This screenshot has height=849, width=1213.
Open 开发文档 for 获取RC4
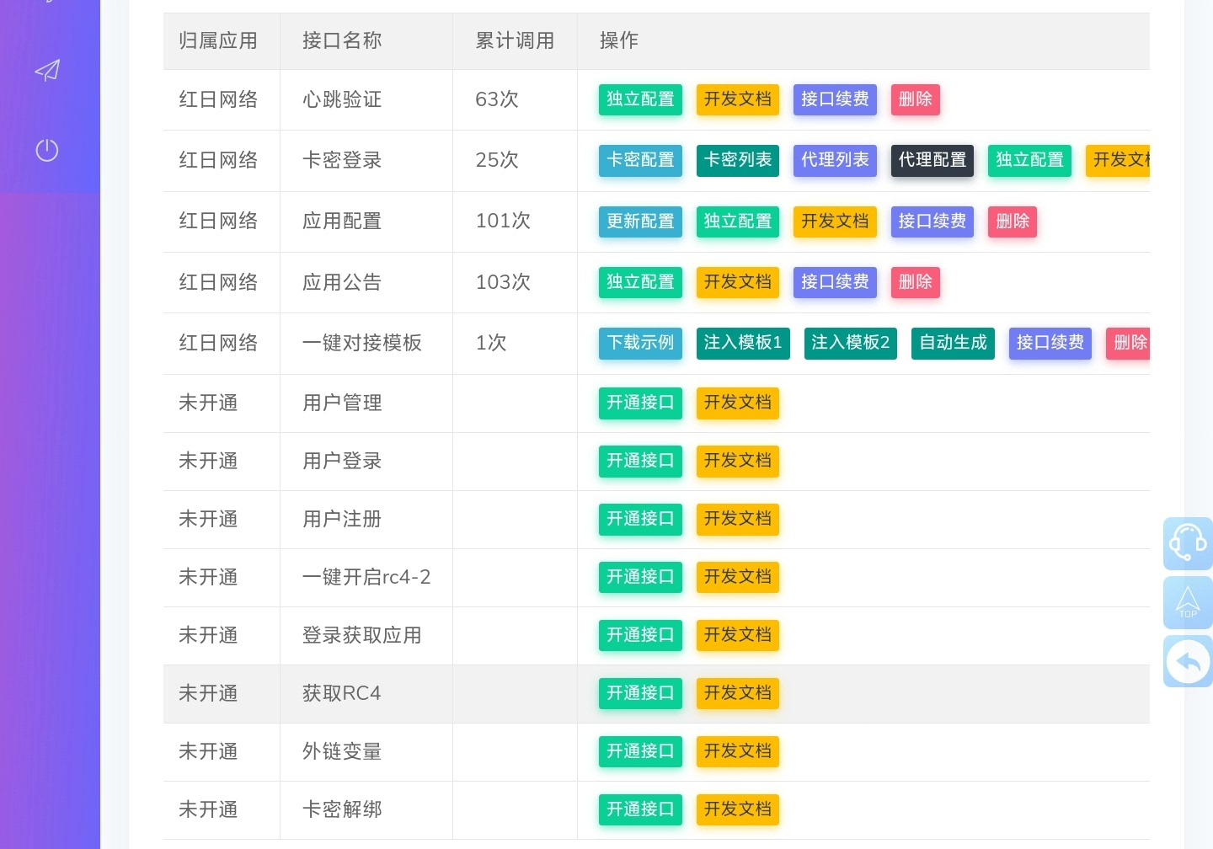(x=738, y=693)
